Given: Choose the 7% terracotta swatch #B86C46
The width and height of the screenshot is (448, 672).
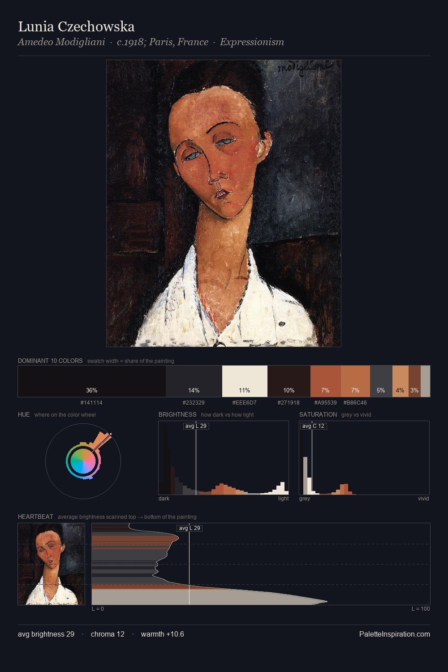Looking at the screenshot, I should (x=355, y=381).
